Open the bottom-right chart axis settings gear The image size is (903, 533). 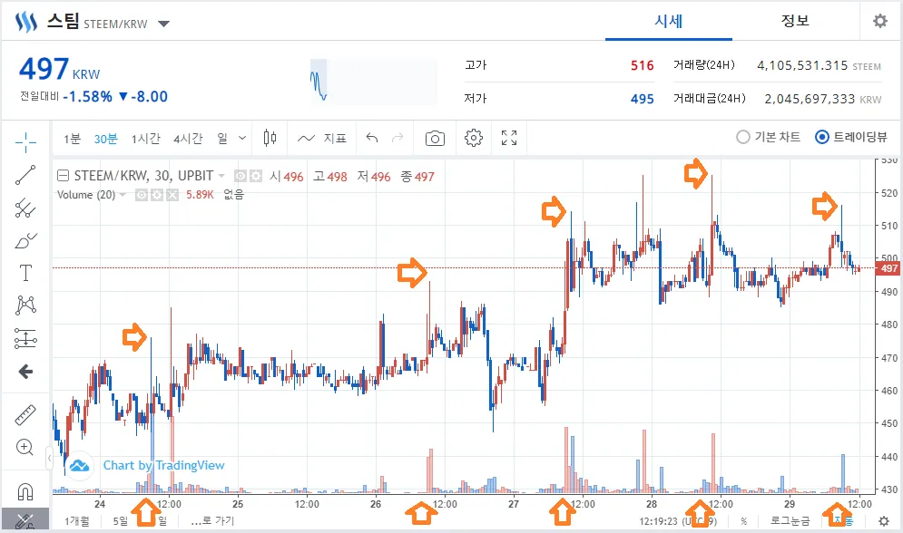(884, 521)
